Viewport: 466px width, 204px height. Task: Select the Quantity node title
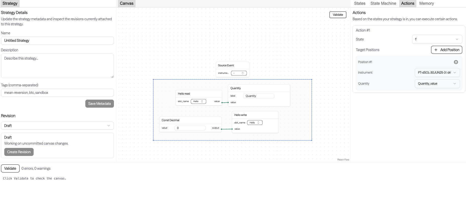236,88
